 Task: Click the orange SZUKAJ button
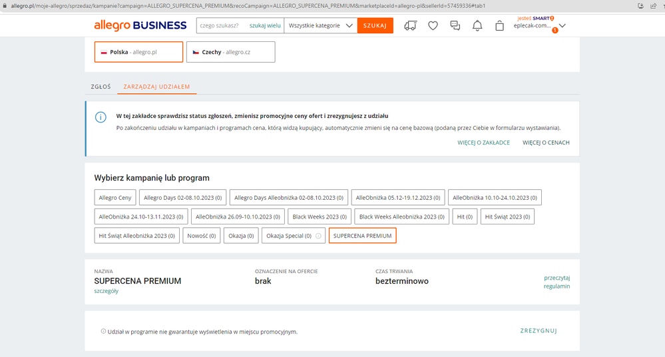(375, 25)
